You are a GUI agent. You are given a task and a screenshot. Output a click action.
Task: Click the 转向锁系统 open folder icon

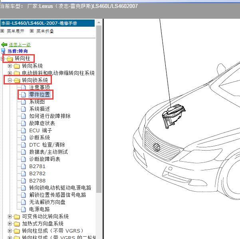click(17, 80)
